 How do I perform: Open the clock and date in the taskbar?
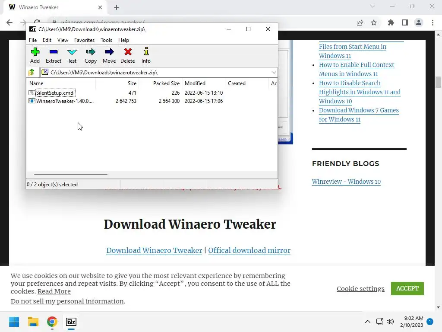[x=411, y=322]
